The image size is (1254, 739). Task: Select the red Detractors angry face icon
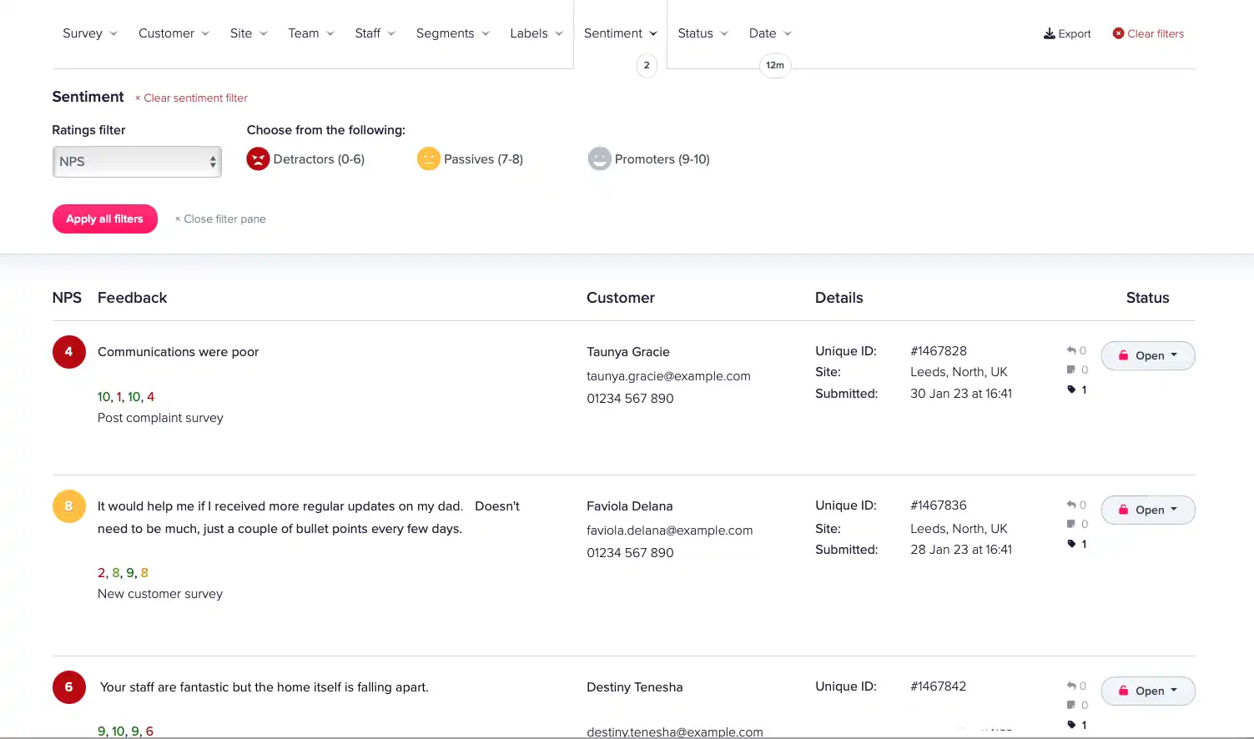coord(258,158)
